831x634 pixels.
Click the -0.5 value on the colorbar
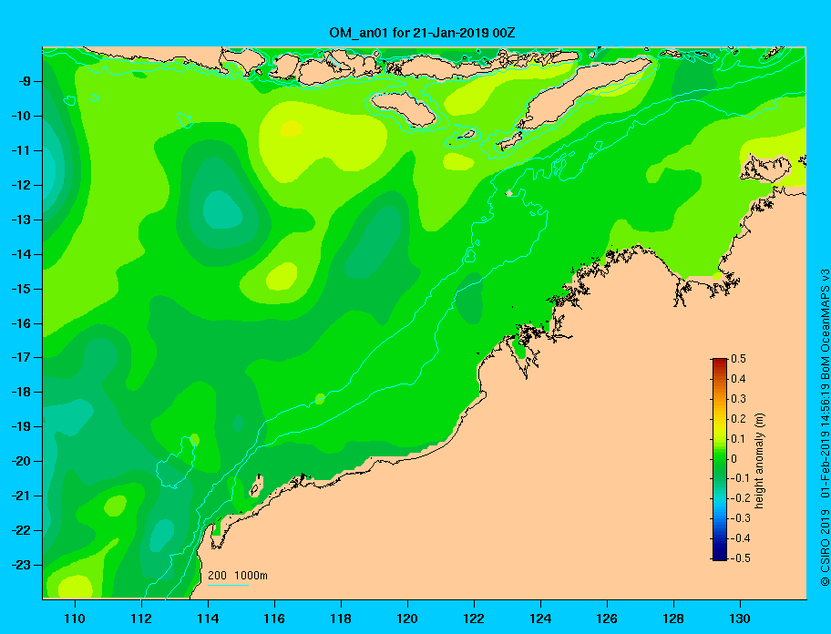(740, 558)
